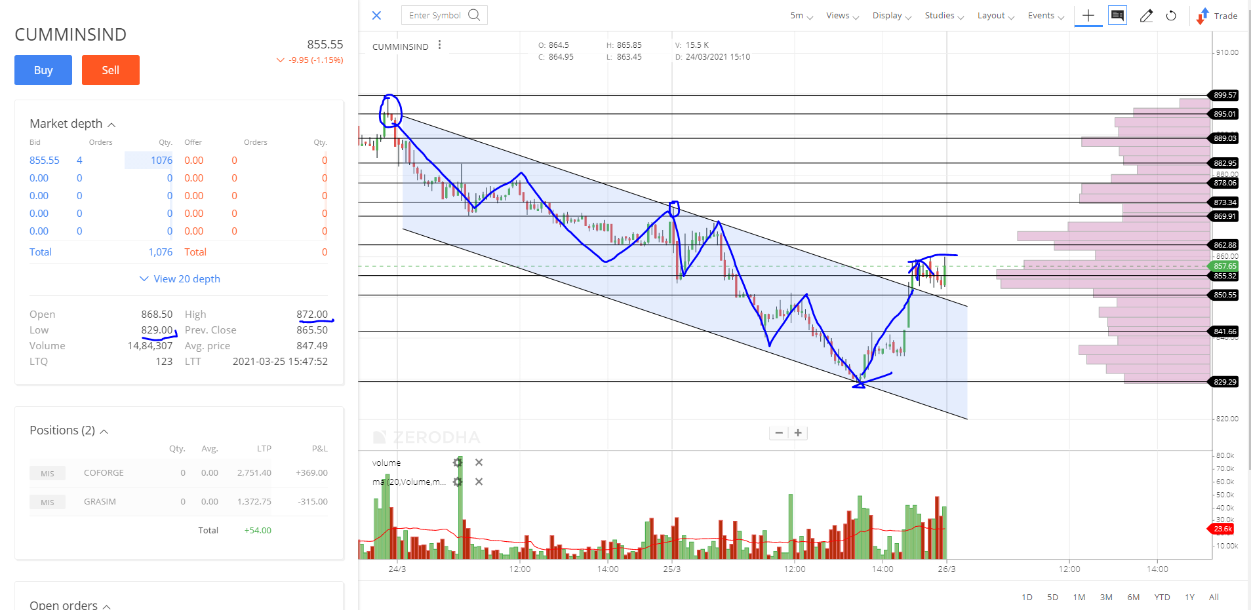The image size is (1251, 610).
Task: Click the 872.00 day high value
Action: tap(312, 315)
